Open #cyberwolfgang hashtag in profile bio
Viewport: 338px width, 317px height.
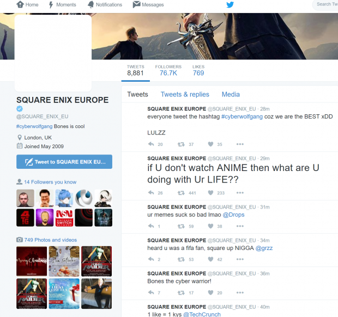(34, 126)
